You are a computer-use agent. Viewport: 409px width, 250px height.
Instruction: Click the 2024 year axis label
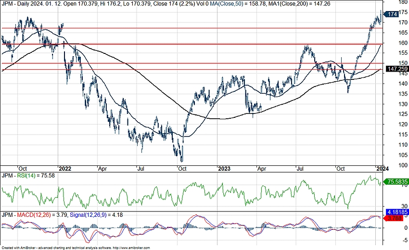[x=383, y=169]
